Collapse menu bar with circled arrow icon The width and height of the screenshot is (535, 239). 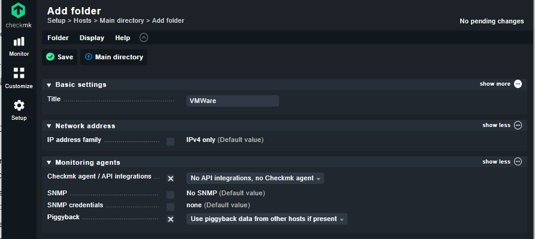coord(144,38)
